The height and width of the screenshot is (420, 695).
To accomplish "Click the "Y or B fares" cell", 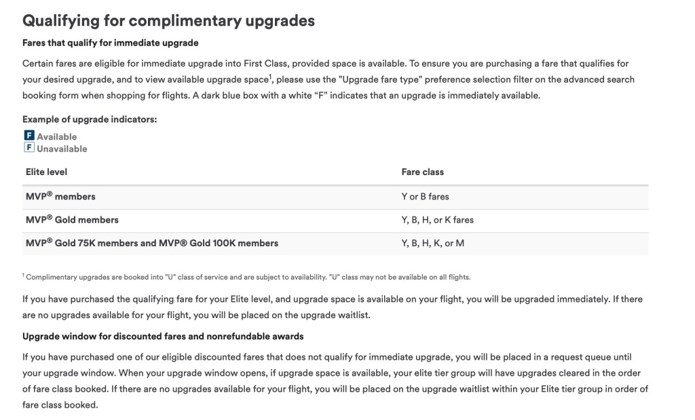I will point(425,197).
